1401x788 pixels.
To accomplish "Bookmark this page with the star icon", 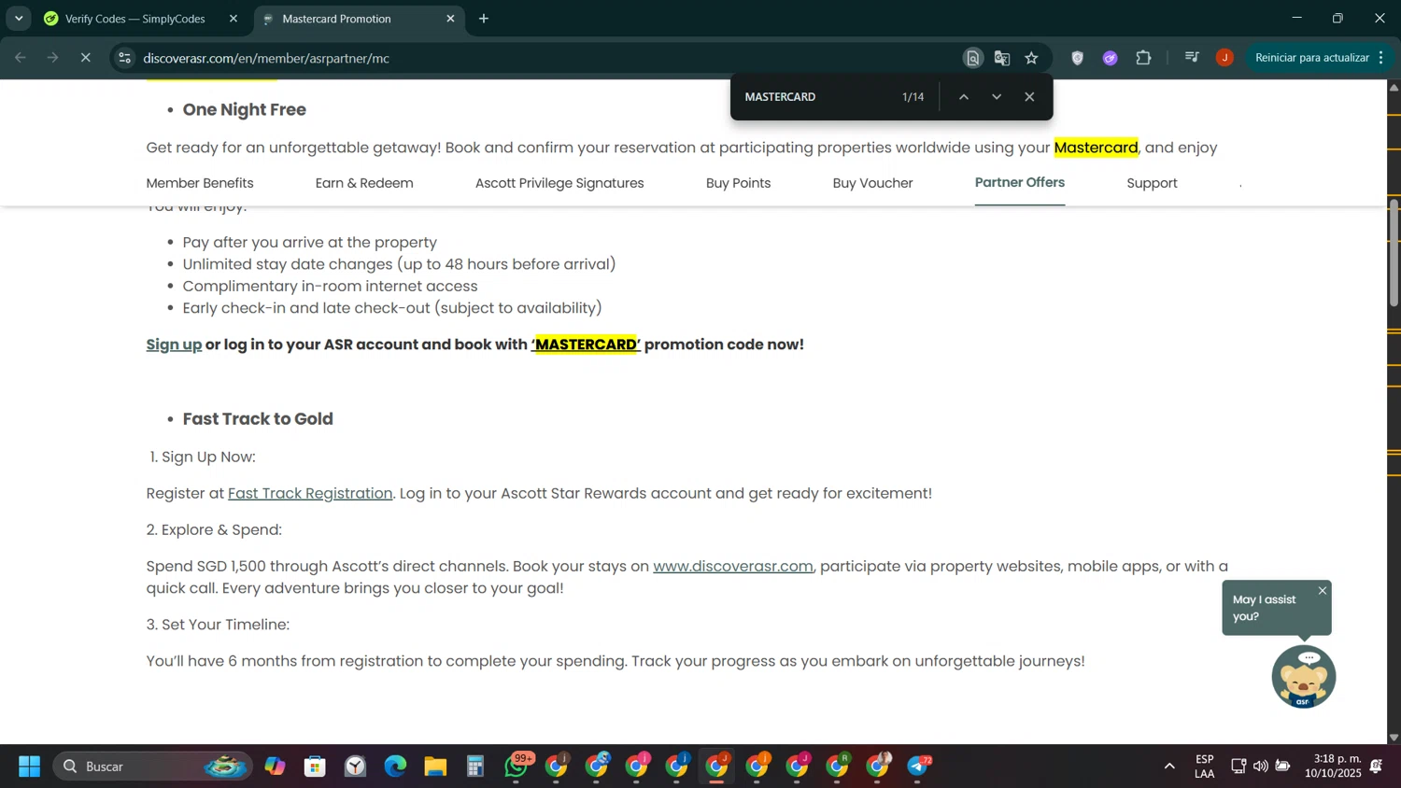I will point(1031,58).
